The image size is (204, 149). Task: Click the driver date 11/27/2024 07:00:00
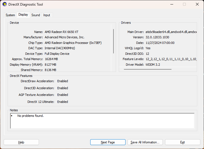[160, 43]
